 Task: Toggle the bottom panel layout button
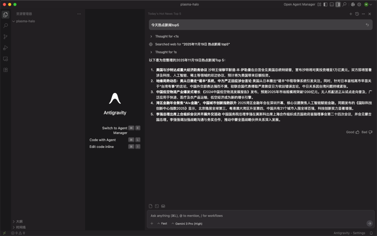point(332,5)
